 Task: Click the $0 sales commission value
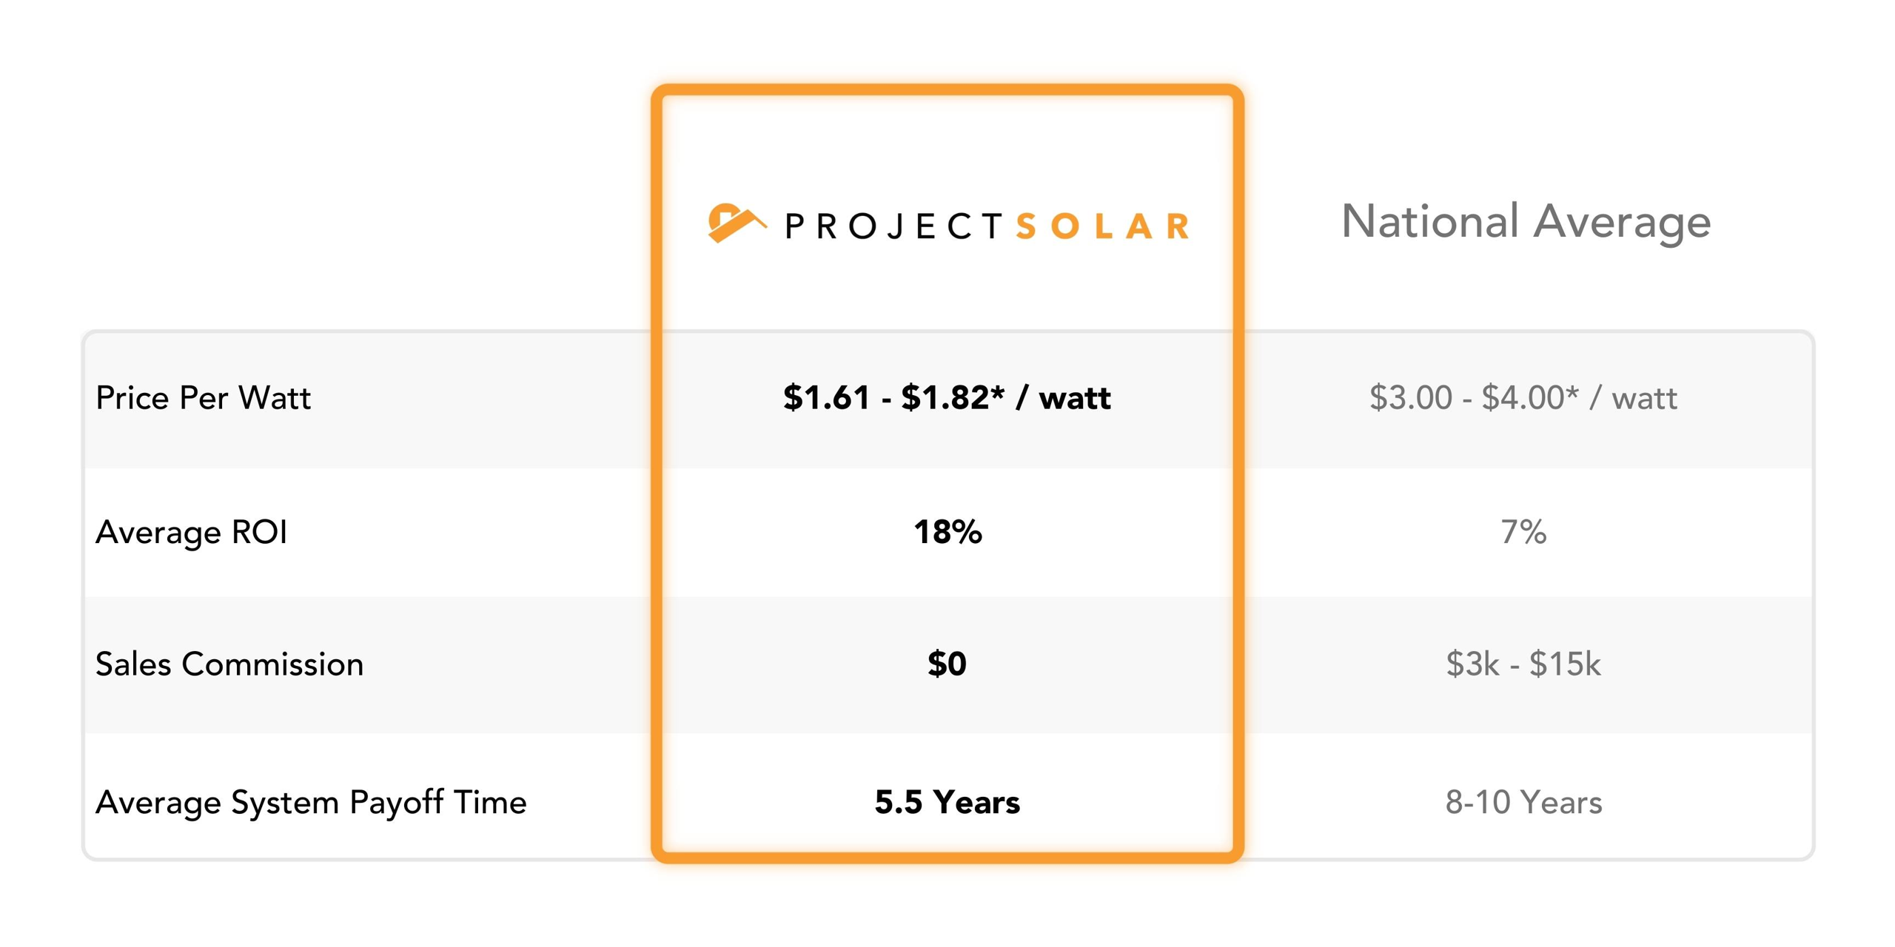(947, 664)
